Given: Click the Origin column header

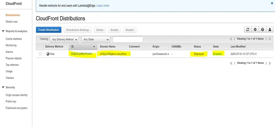Looking at the screenshot, I should point(156,46).
